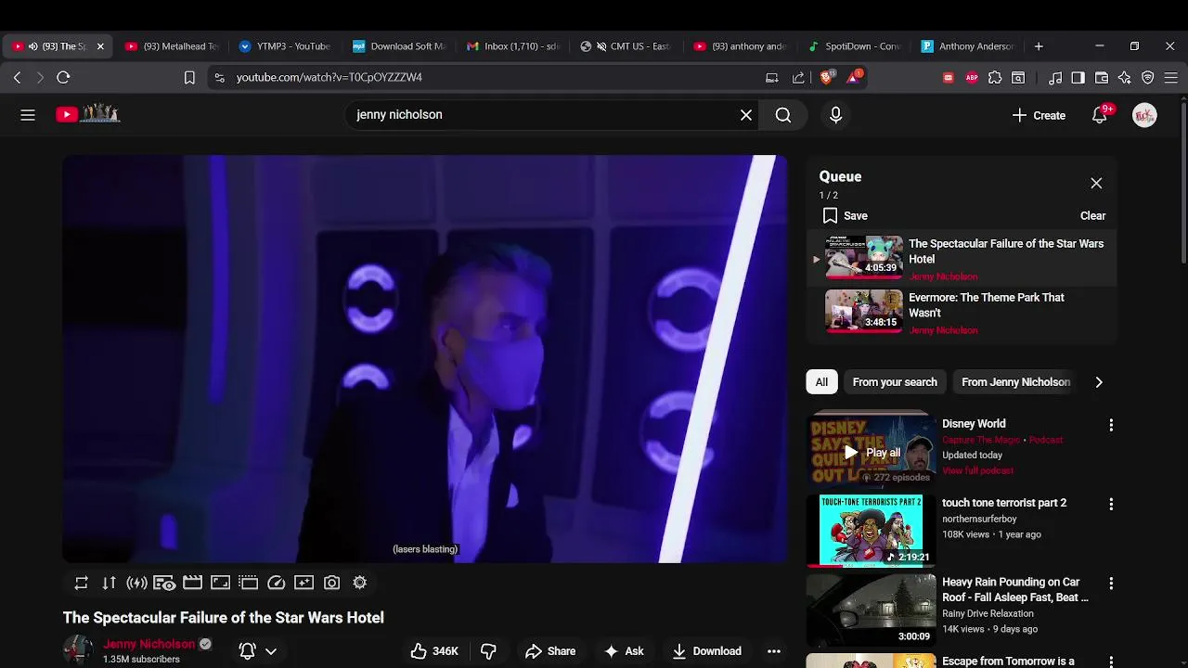
Task: Click the clapperboard cinema mode icon
Action: (x=192, y=583)
